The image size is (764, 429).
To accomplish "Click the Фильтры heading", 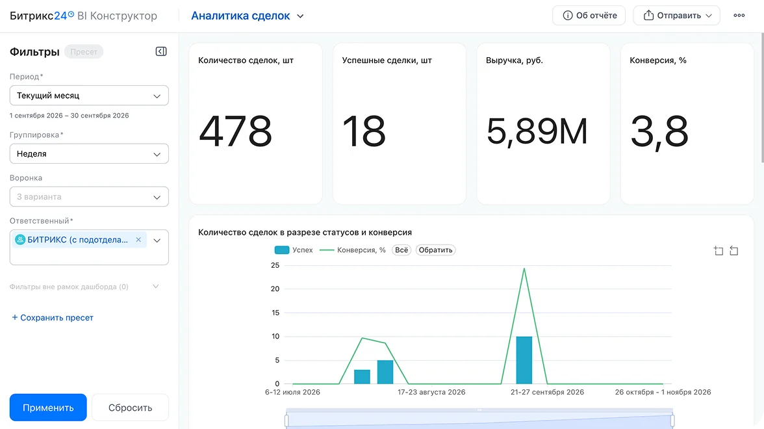I will coord(34,52).
